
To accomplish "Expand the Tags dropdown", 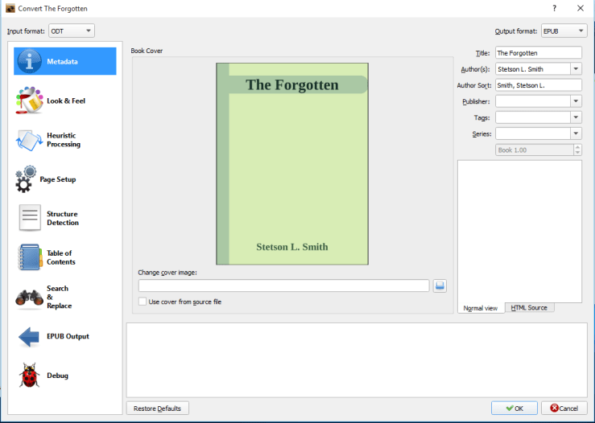I will click(576, 117).
